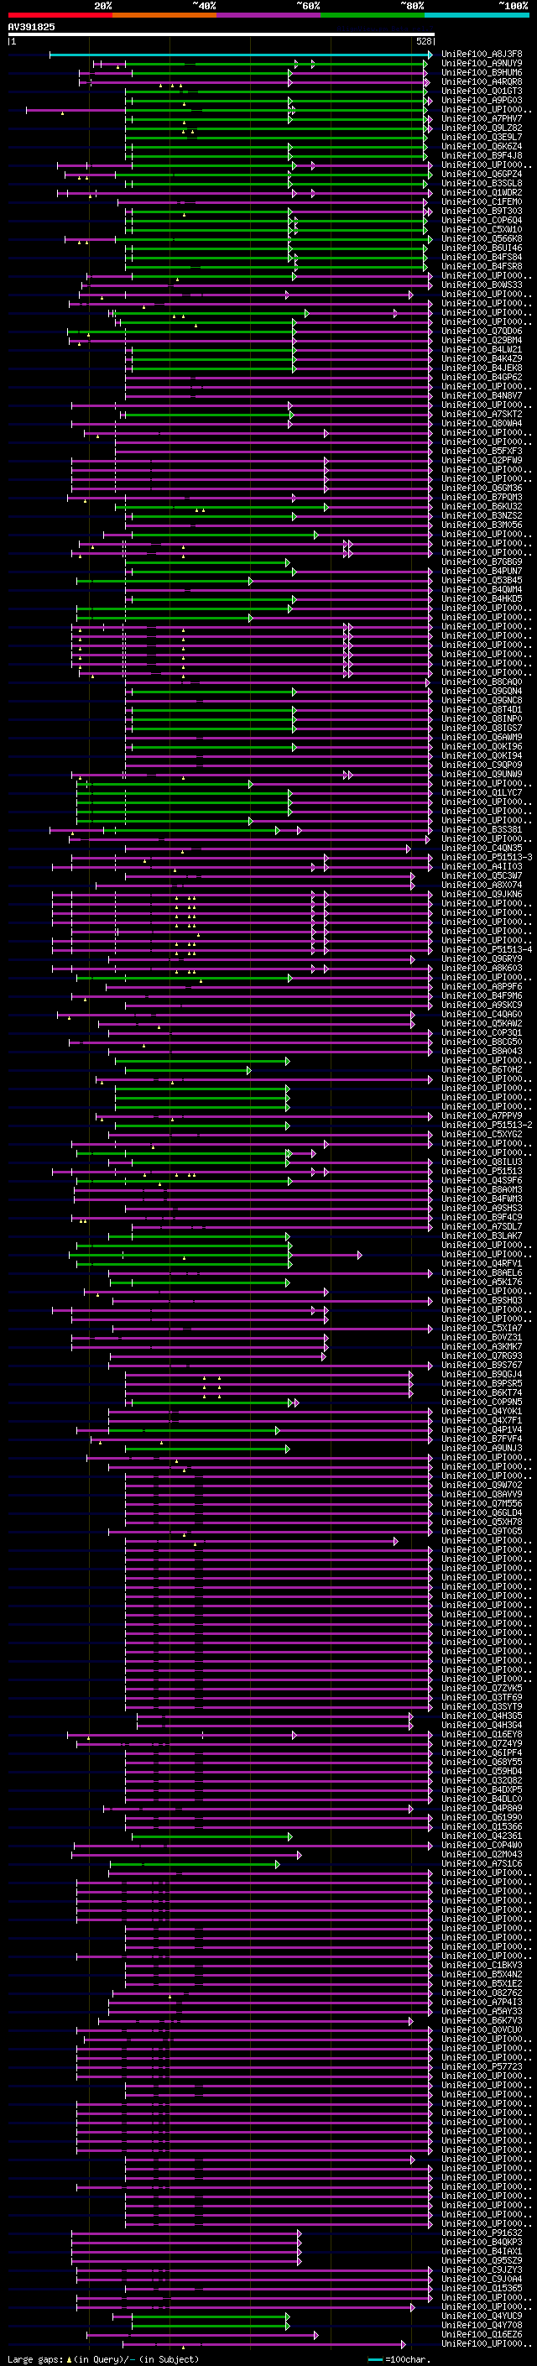Screen dimensions: 537x2366
Task: Select the UniRef100_A7SKT2 label
Action: pyautogui.click(x=482, y=415)
